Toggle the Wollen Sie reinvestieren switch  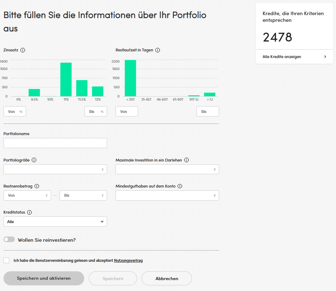pos(9,239)
